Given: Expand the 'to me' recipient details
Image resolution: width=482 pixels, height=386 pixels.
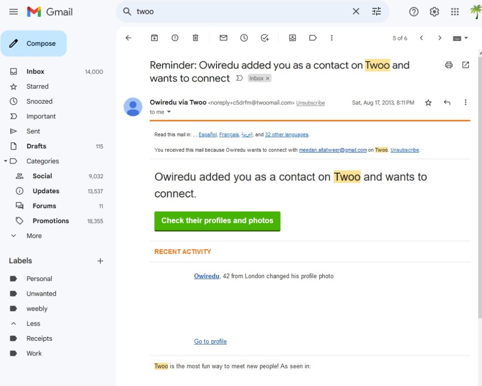Looking at the screenshot, I should point(169,112).
